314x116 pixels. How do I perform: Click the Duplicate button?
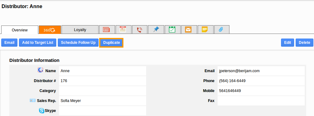(112, 43)
